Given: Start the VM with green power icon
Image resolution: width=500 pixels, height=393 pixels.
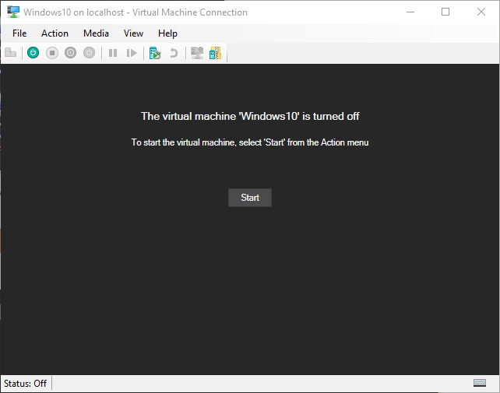Looking at the screenshot, I should (x=33, y=53).
